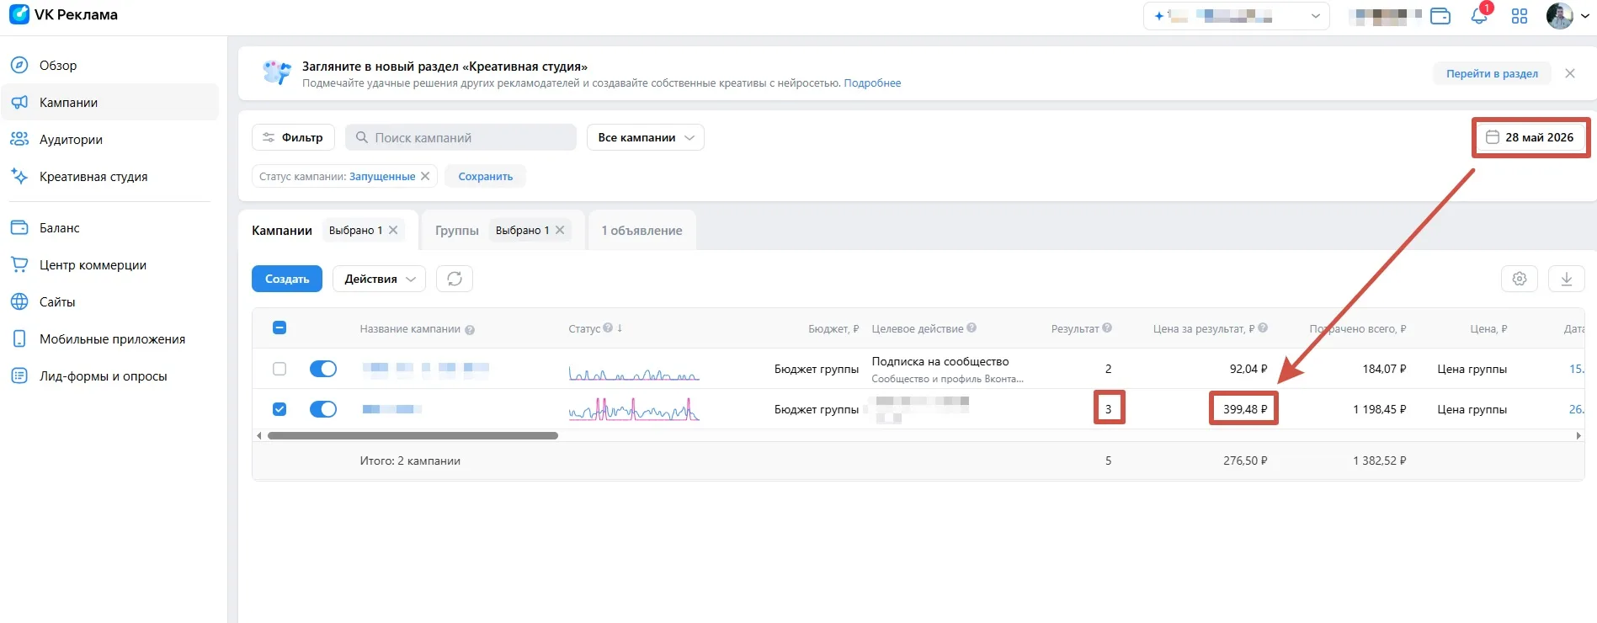This screenshot has width=1597, height=623.
Task: Click the Сохранить filter button
Action: tap(486, 176)
